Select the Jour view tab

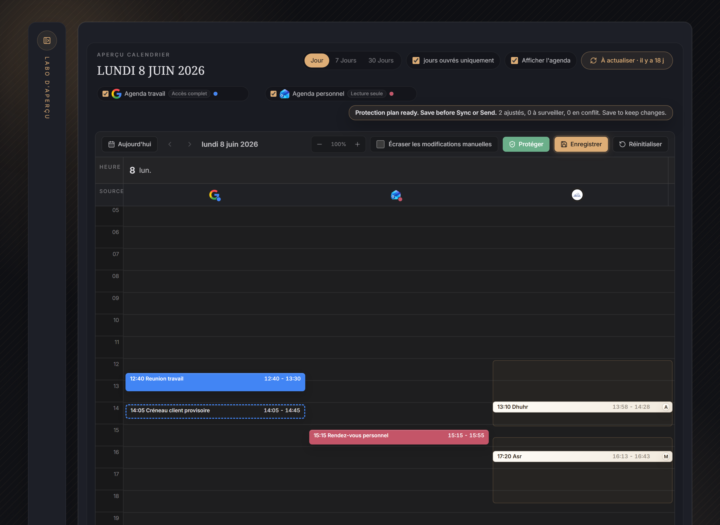[316, 60]
